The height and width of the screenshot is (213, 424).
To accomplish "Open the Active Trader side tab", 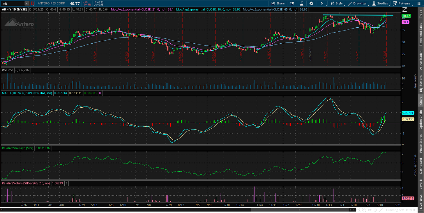I will [421, 60].
